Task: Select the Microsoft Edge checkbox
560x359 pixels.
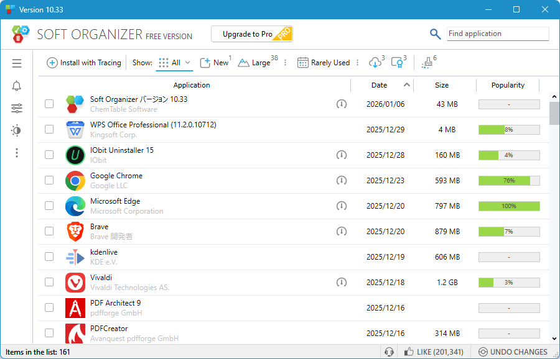Action: [49, 206]
